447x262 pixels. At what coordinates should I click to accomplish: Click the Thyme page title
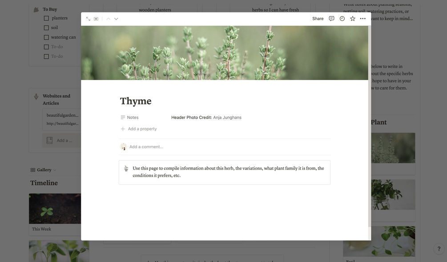coord(136,101)
